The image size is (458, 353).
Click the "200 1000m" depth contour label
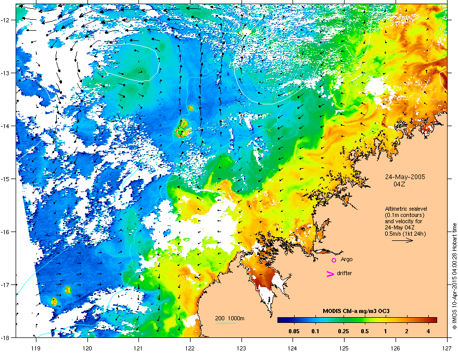230,318
